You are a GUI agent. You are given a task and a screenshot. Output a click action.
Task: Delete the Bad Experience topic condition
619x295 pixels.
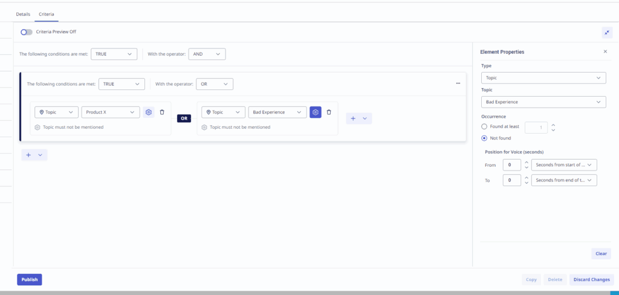tap(329, 112)
